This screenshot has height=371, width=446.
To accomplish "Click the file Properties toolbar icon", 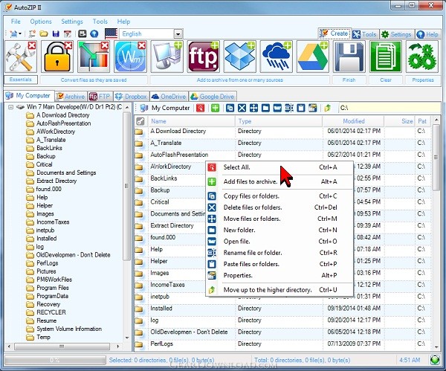I will coord(313,108).
